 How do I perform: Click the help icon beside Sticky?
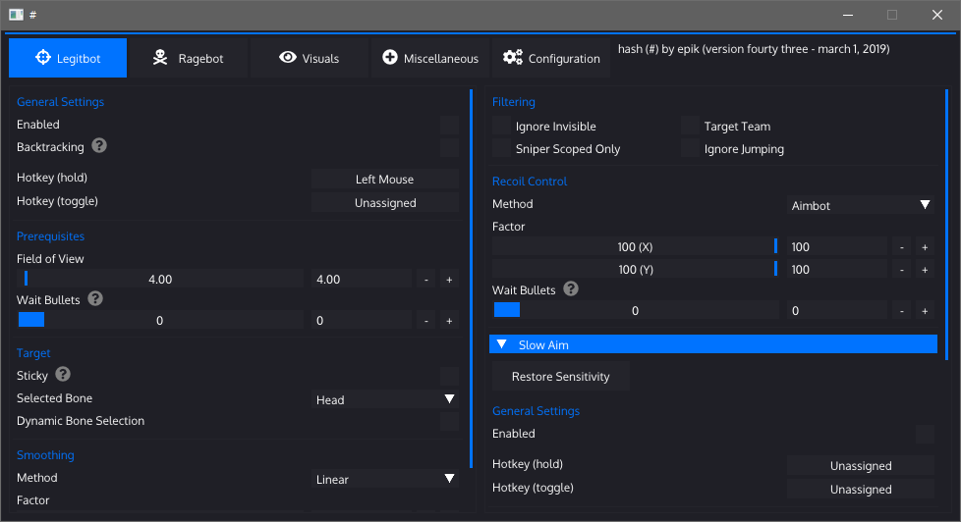pos(63,375)
